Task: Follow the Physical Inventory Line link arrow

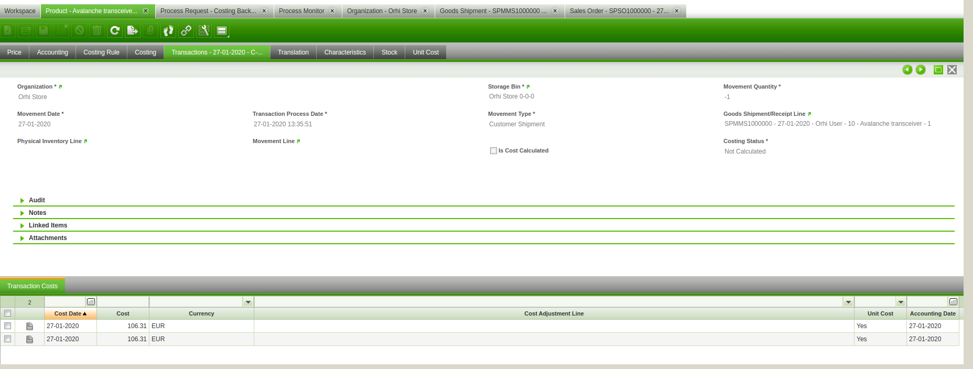Action: (85, 141)
